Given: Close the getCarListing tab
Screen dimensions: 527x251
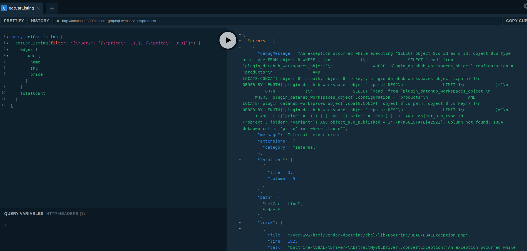Looking at the screenshot, I should (x=38, y=8).
